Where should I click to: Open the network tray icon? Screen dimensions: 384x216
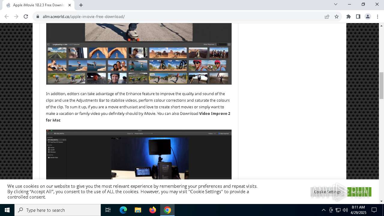point(338,210)
